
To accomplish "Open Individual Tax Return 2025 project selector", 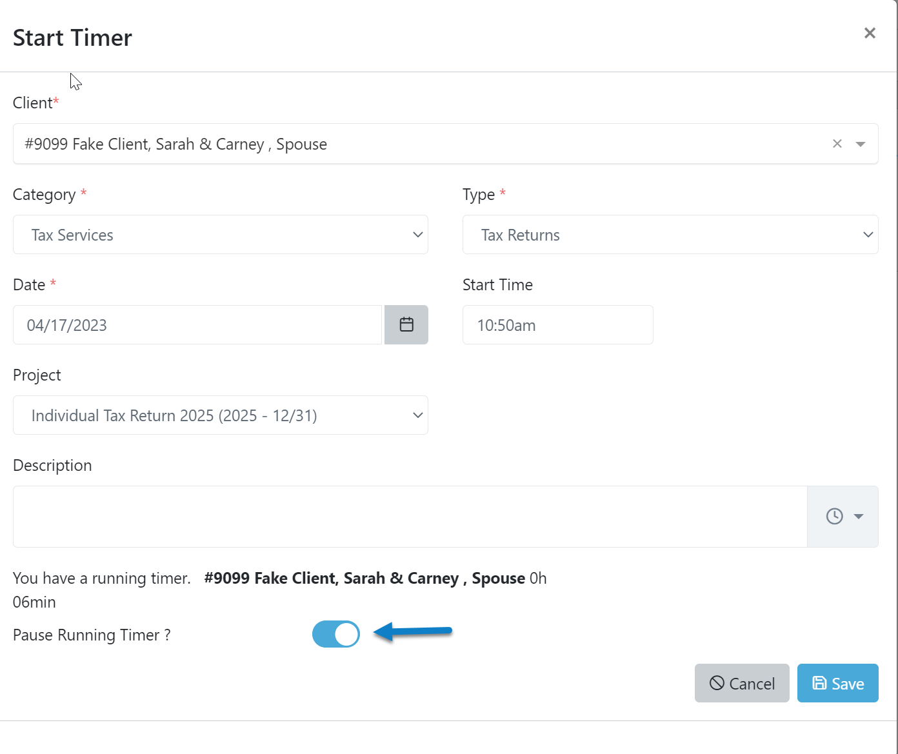I will pos(221,415).
